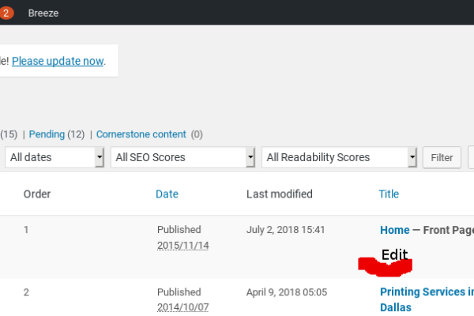Click the 'Please update now' link
The width and height of the screenshot is (474, 316).
pyautogui.click(x=58, y=61)
